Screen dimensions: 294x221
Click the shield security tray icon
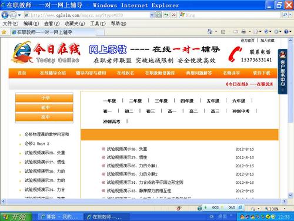click(273, 217)
